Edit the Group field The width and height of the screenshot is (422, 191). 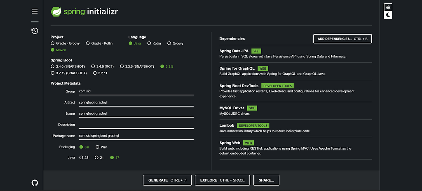pyautogui.click(x=136, y=92)
